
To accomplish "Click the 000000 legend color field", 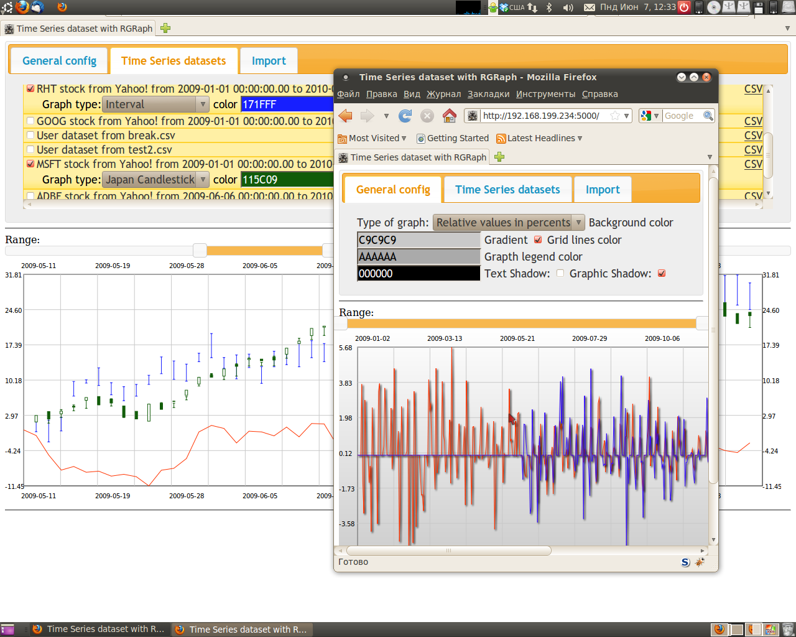I will pos(419,274).
